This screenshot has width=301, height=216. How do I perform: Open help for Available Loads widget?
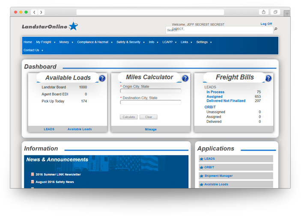click(x=102, y=78)
